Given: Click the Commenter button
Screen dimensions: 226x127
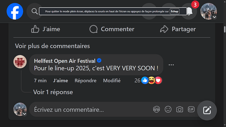Looking at the screenshot, I should coord(112,29).
